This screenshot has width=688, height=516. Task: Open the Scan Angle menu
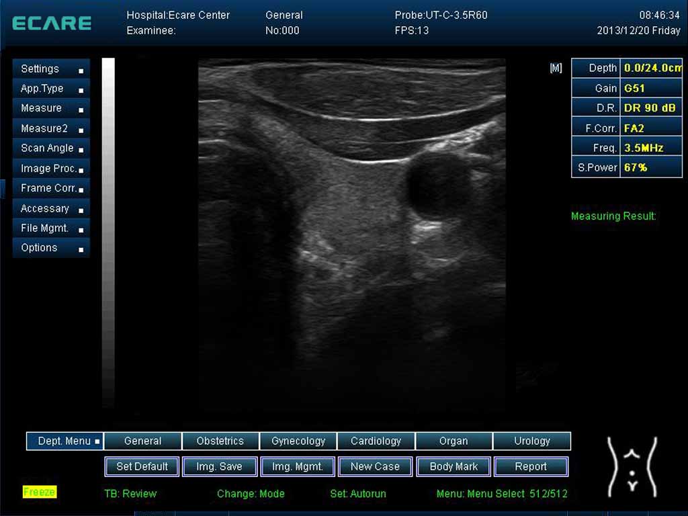point(51,148)
